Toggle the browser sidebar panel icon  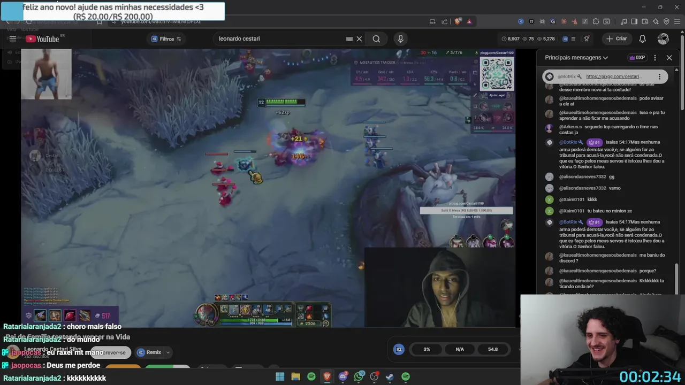[634, 21]
